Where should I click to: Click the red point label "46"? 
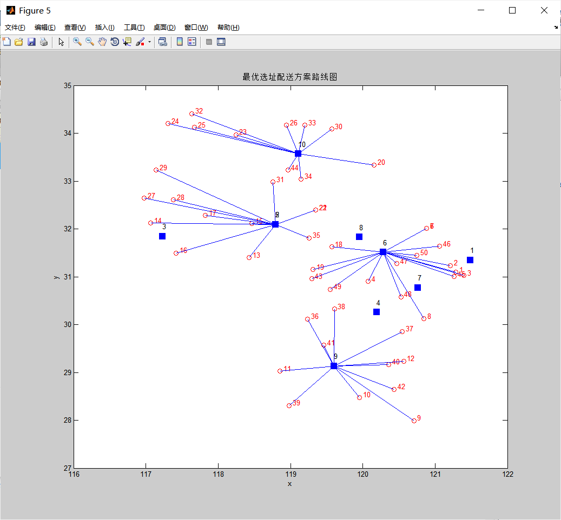tap(446, 244)
